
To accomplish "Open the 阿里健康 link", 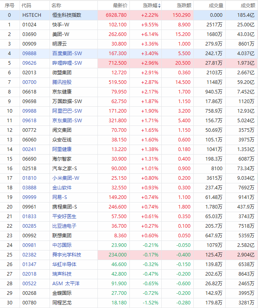I will 62,149.
